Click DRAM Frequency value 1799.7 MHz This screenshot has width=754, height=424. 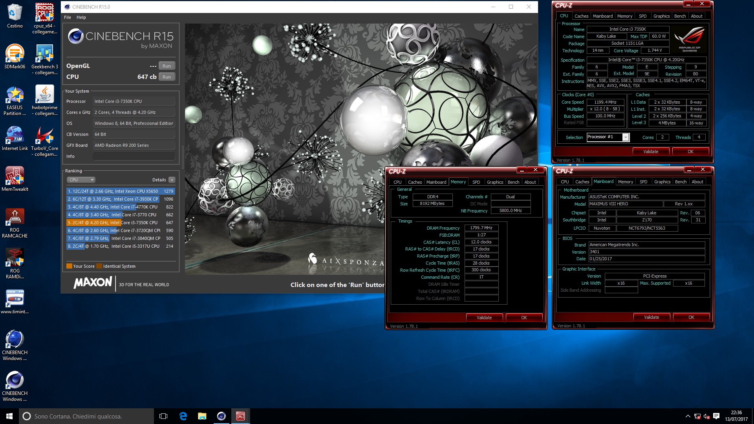click(x=481, y=228)
